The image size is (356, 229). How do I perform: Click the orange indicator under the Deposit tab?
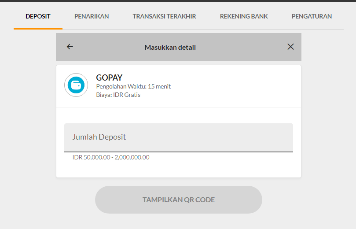point(38,29)
